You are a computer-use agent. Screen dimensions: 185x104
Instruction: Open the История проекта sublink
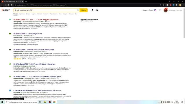pos(33,44)
